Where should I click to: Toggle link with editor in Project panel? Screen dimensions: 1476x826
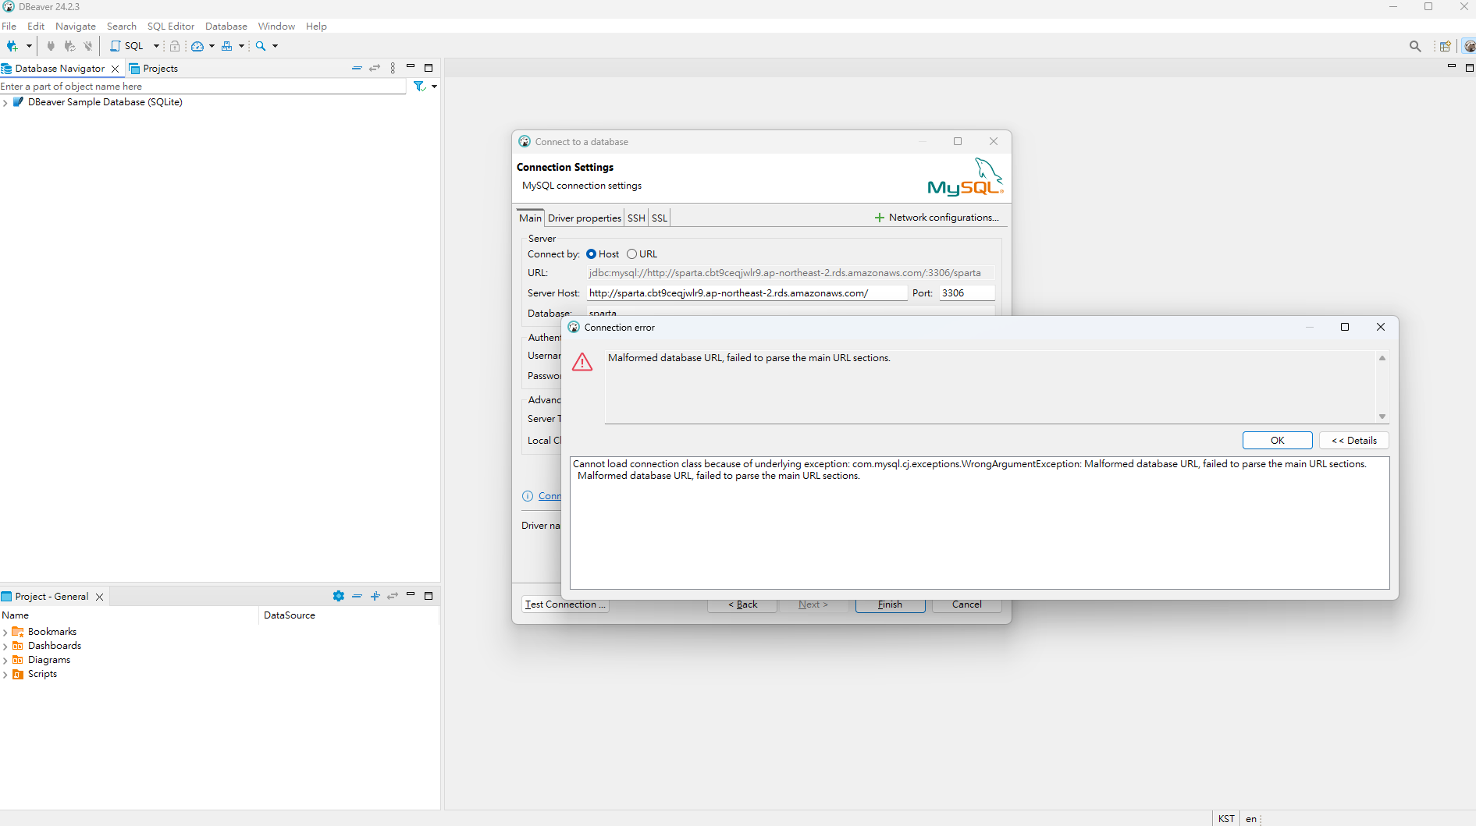tap(393, 596)
